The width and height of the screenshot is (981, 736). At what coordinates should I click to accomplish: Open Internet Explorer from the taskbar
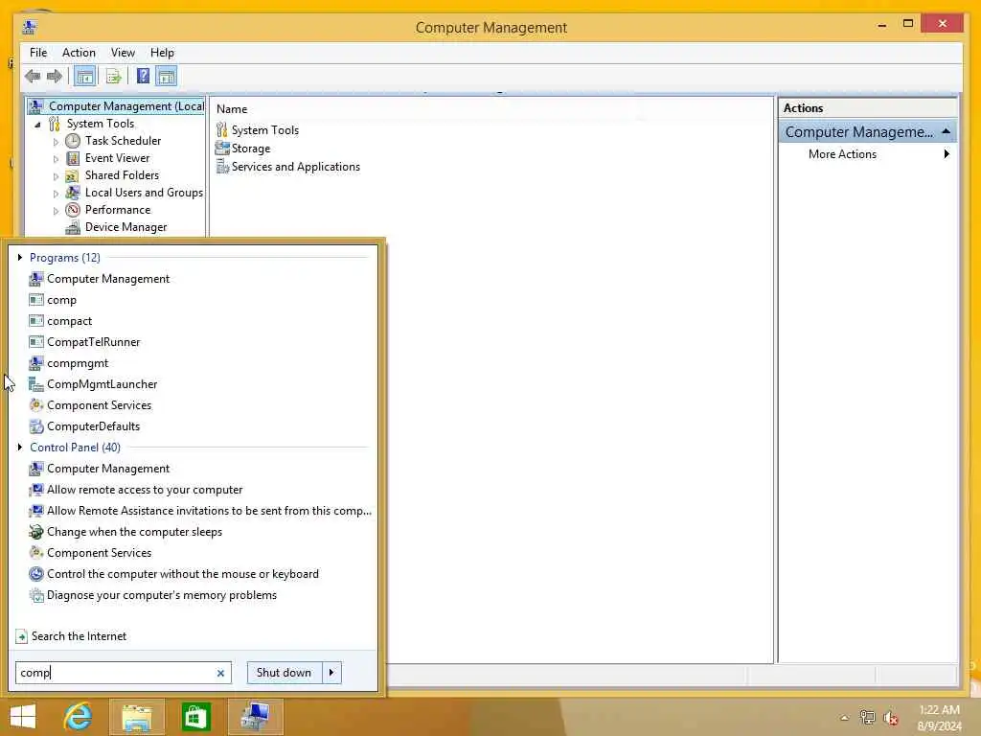tap(79, 717)
